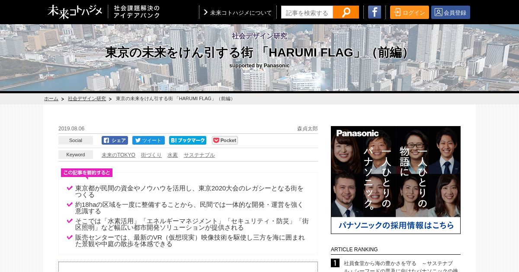Open 社会デザイン研究 breadcrumb link
Viewport: 519px width, 272px height.
[87, 98]
